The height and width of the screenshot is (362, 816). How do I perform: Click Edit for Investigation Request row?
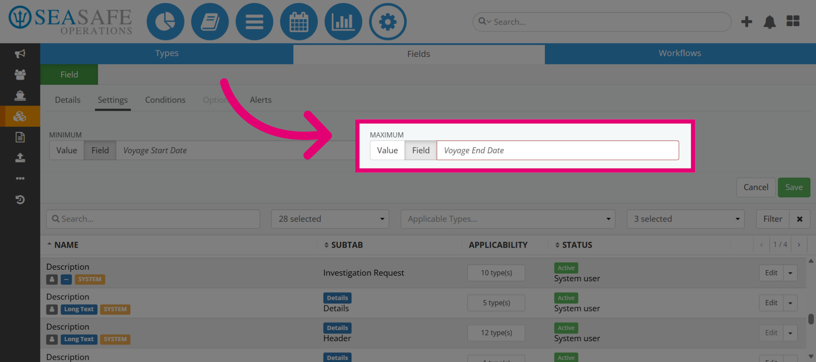[771, 273]
